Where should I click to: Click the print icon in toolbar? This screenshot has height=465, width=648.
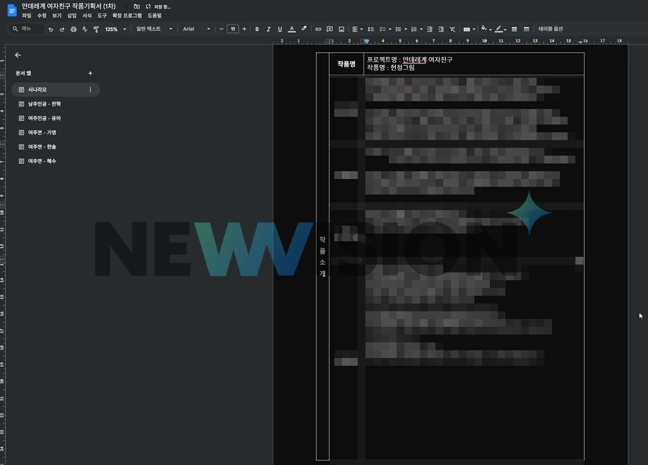(73, 29)
